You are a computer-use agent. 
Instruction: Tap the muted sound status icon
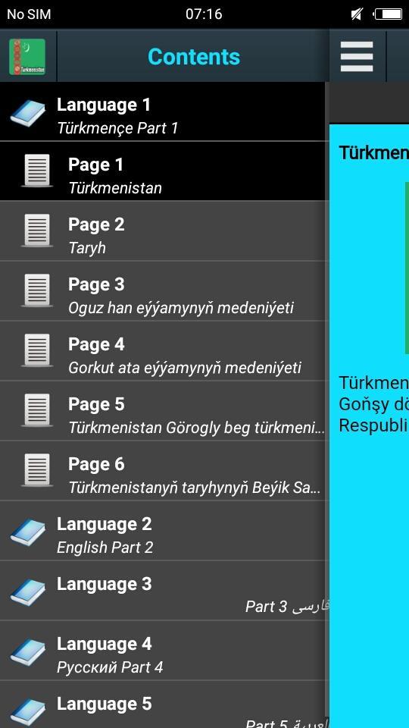356,14
